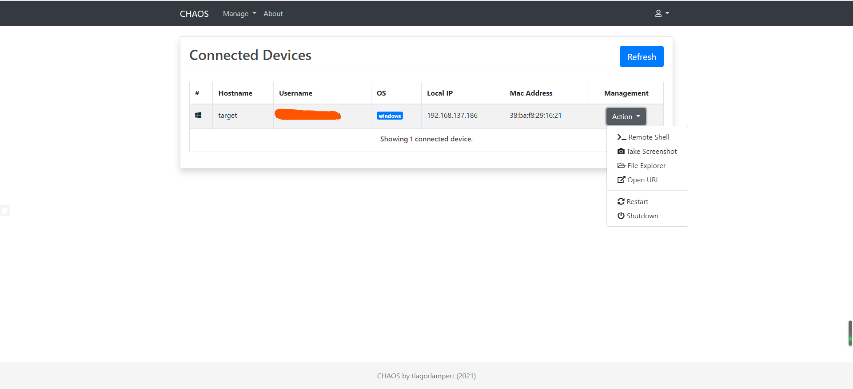Click the Windows logo in device row

(x=198, y=116)
